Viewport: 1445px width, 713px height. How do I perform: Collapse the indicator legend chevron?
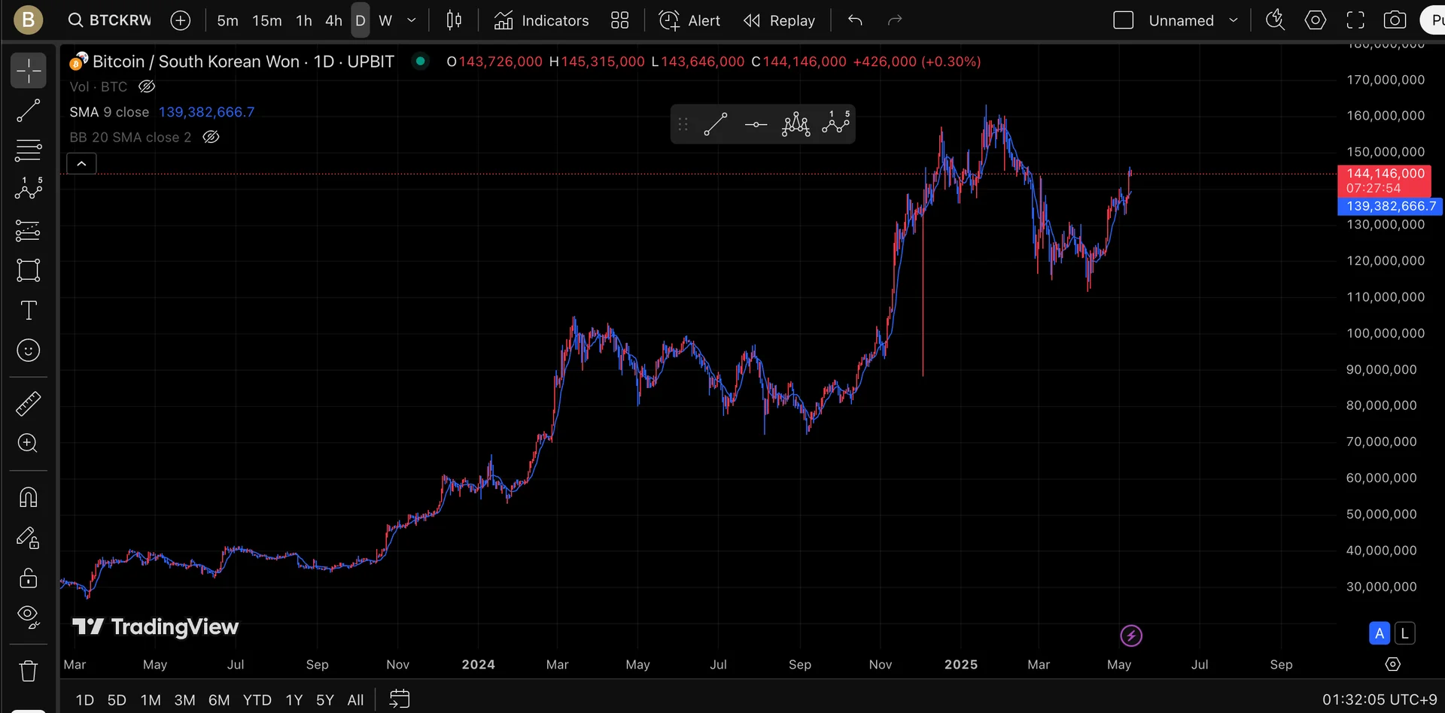tap(81, 163)
